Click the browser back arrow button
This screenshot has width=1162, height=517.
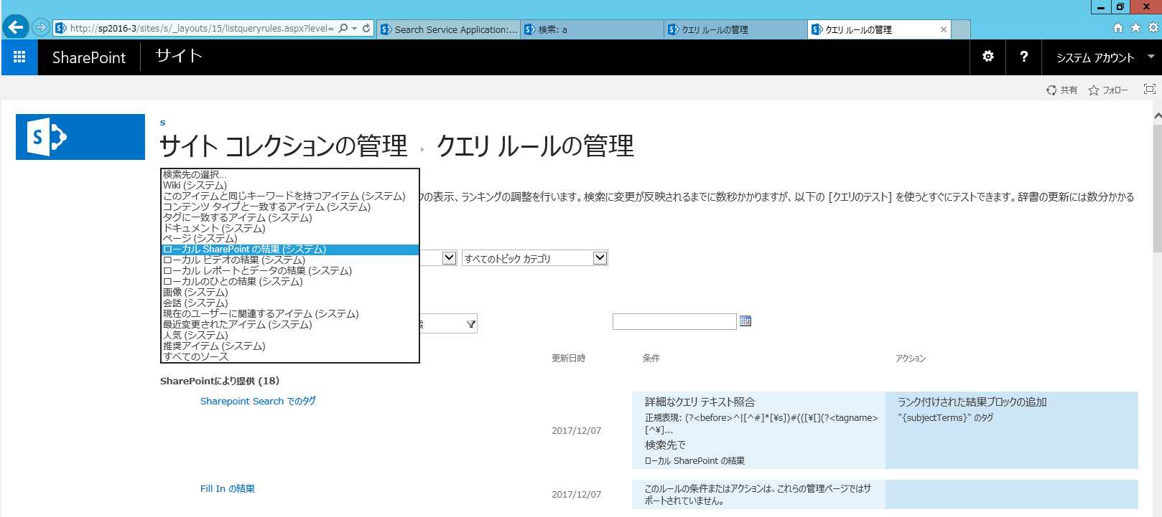coord(16,27)
